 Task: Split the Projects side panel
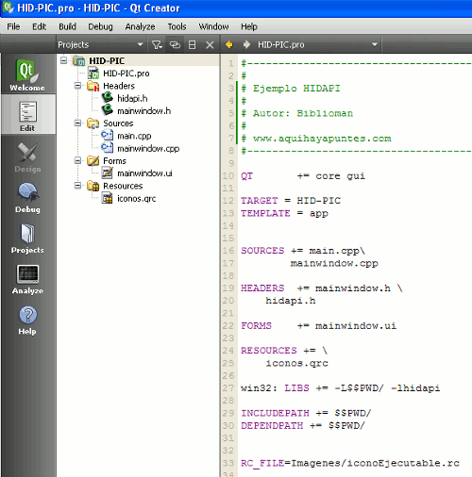point(192,45)
